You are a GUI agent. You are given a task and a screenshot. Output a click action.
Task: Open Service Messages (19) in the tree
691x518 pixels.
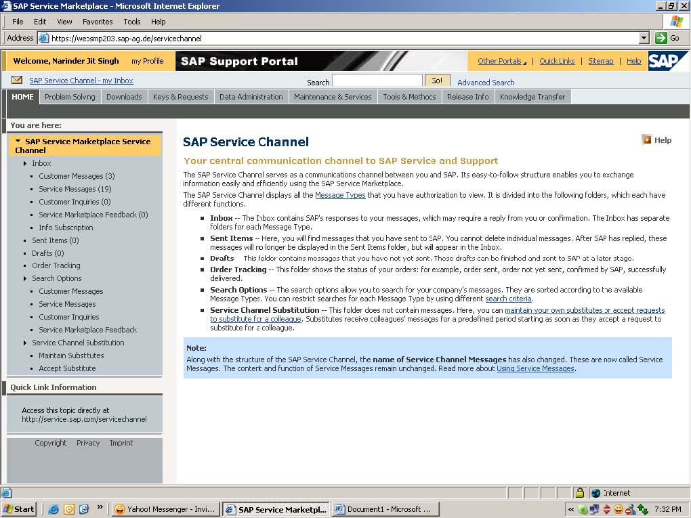(x=75, y=189)
